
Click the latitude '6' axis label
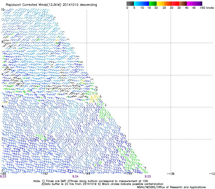tap(2, 74)
